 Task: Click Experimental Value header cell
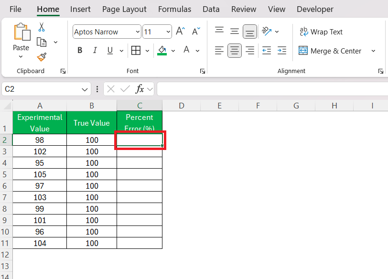[x=40, y=123]
